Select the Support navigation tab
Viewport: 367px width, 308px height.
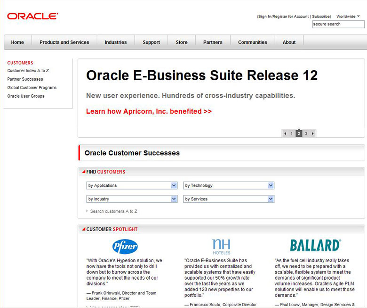tap(151, 42)
